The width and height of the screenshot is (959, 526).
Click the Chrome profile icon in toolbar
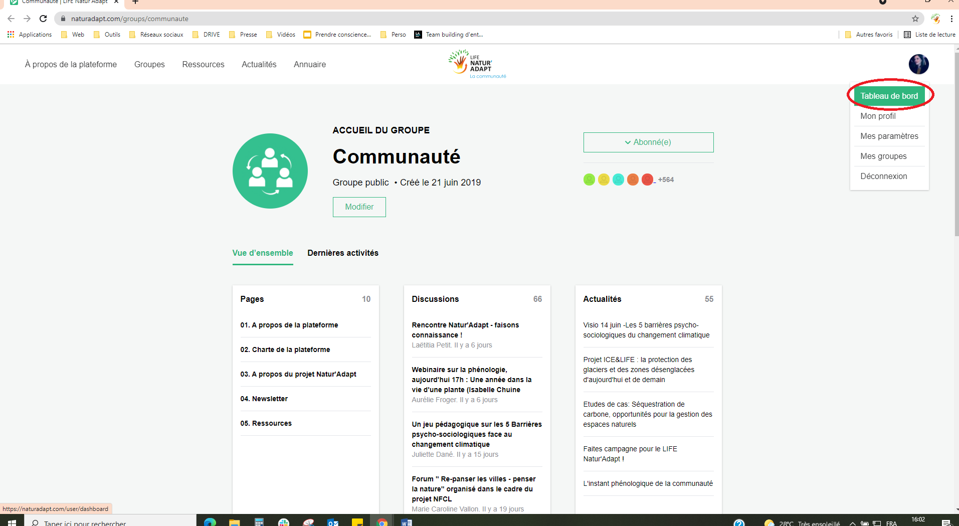click(x=935, y=19)
